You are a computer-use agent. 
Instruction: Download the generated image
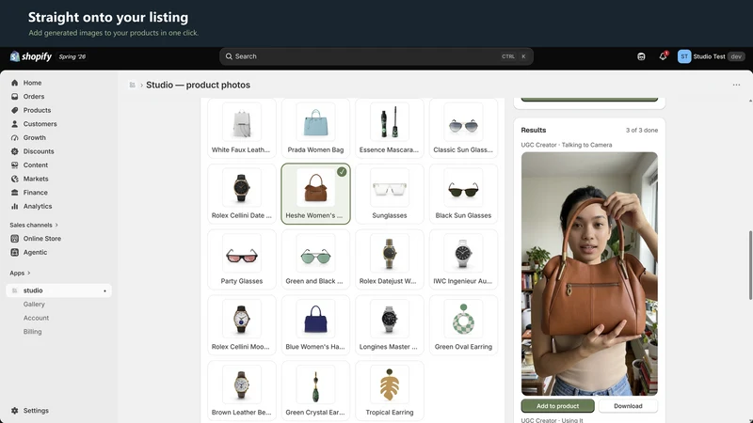tap(628, 406)
